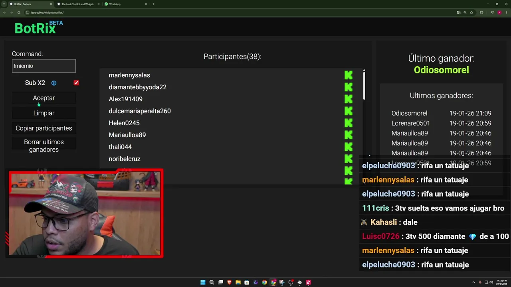This screenshot has width=511, height=287.
Task: Show hidden system tray icons chevron
Action: [x=473, y=282]
